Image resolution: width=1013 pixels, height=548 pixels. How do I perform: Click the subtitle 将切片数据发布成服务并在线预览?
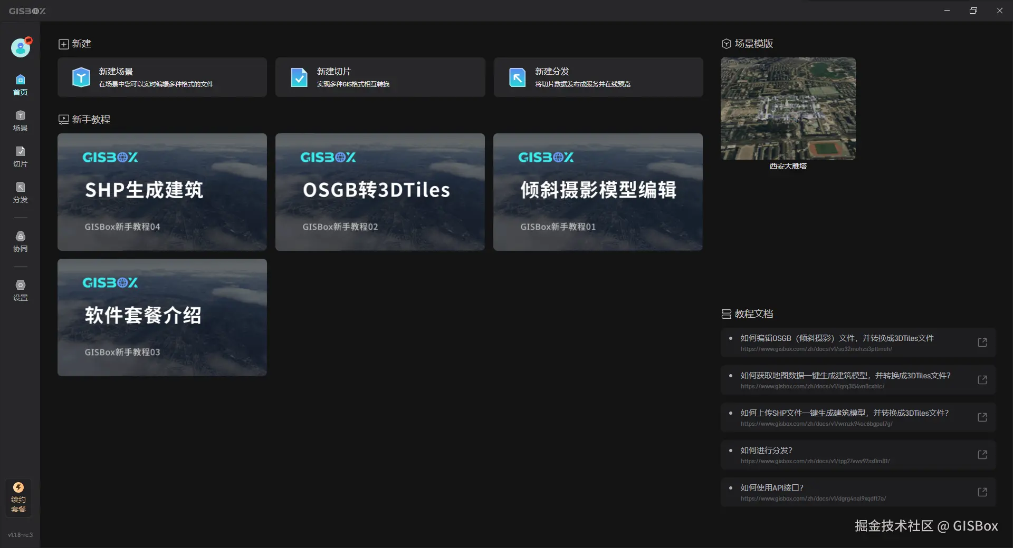(x=583, y=84)
